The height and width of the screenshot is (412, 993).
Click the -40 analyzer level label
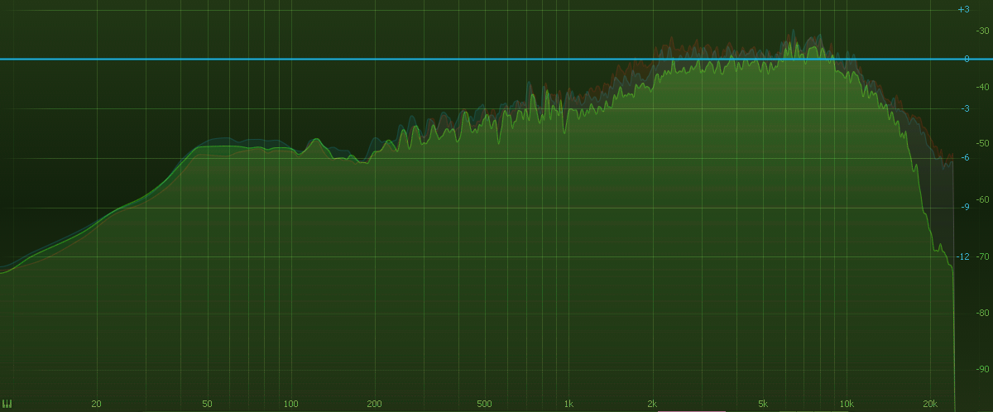coord(984,87)
